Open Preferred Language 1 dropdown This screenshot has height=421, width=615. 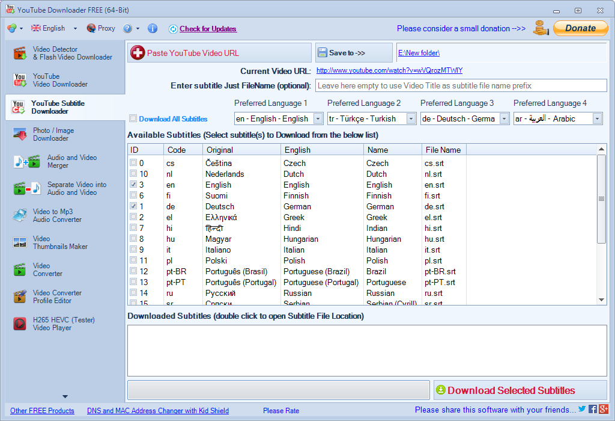point(318,118)
